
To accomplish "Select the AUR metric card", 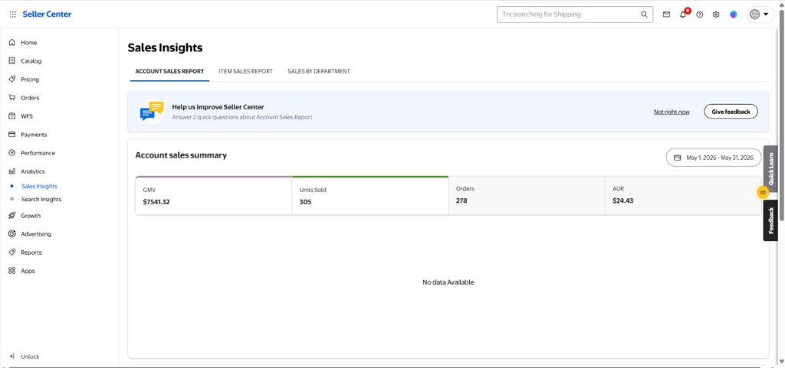I will coord(683,196).
